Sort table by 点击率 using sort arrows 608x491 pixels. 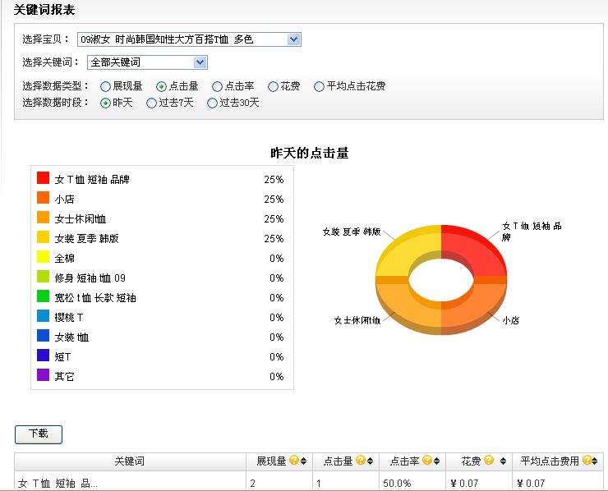pyautogui.click(x=435, y=461)
